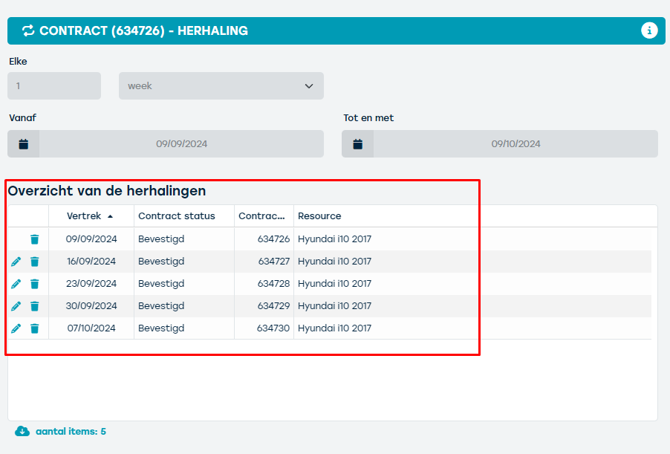This screenshot has width=670, height=454.
Task: Open the Tot en met calendar icon
Action: 357,144
